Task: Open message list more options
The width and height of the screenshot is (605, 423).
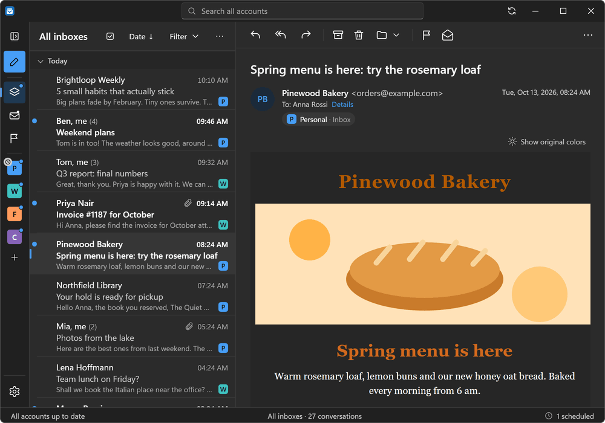Action: [220, 36]
